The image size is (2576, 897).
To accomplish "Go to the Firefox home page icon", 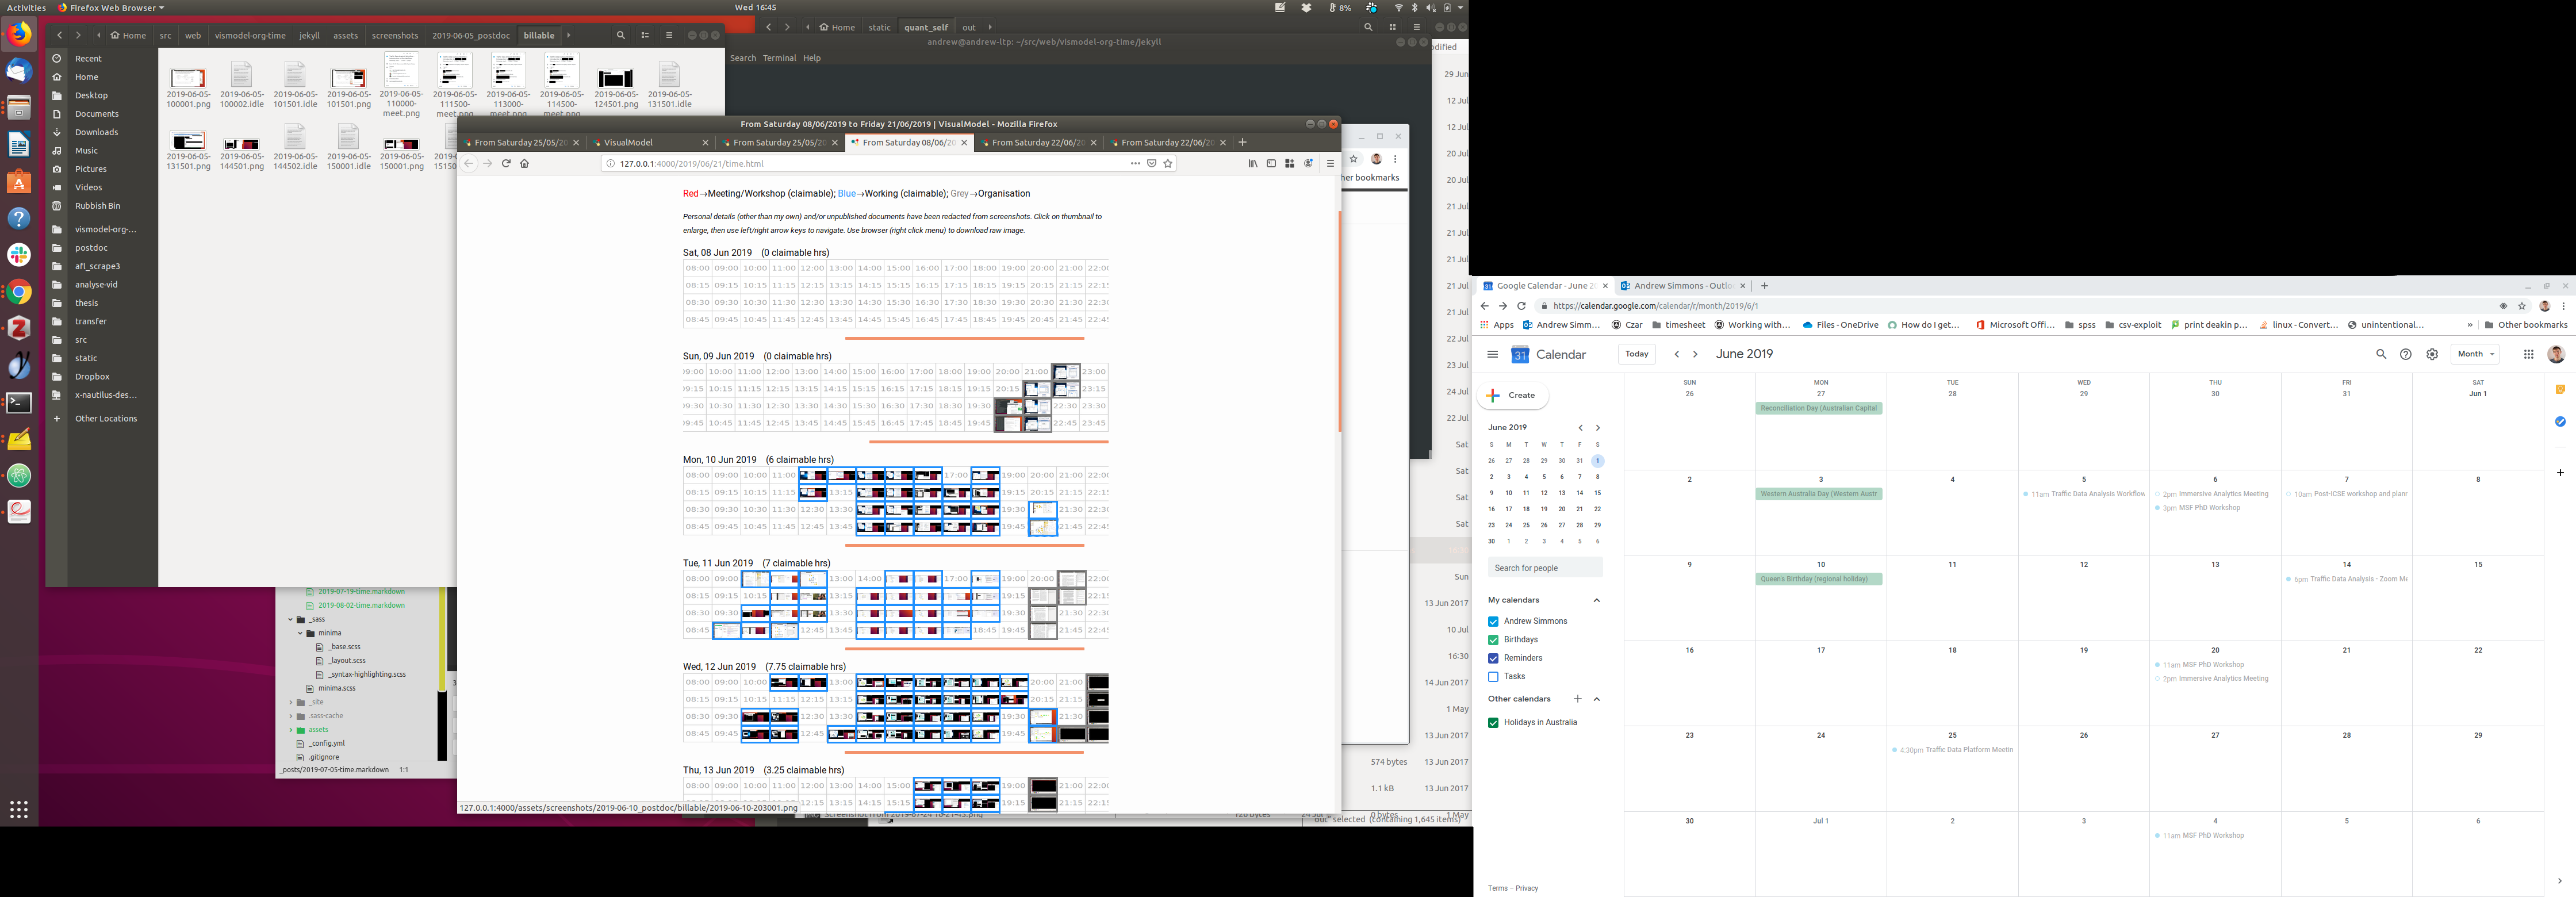I will click(x=525, y=163).
